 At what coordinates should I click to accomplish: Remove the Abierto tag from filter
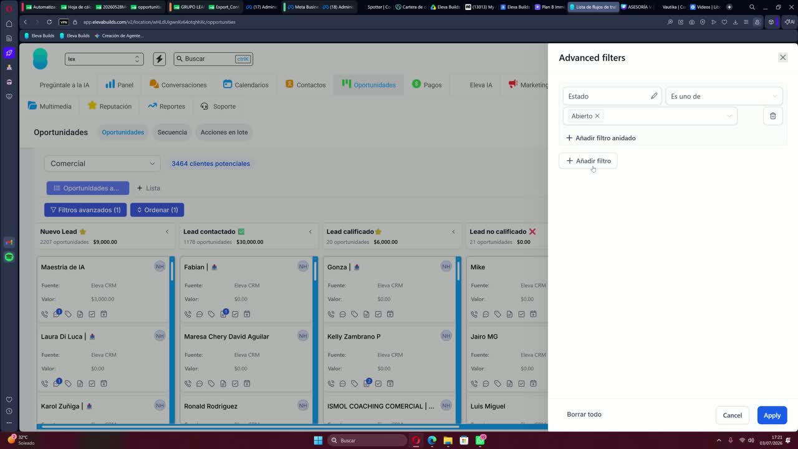point(597,116)
